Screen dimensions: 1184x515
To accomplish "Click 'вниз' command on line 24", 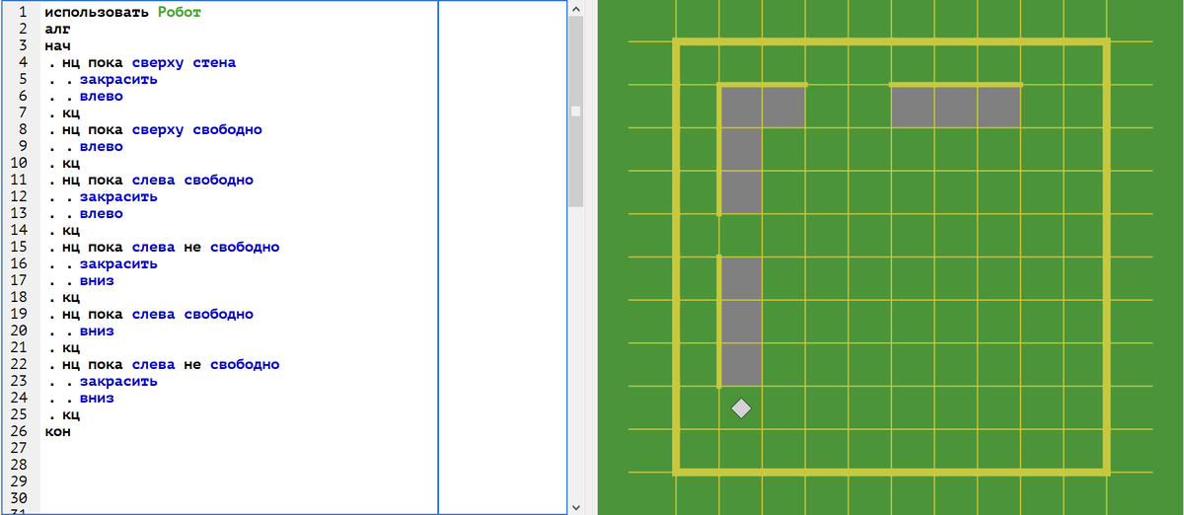I will (x=97, y=398).
